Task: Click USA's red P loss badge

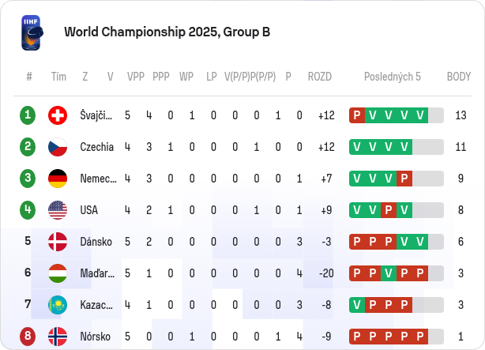Action: tap(389, 210)
